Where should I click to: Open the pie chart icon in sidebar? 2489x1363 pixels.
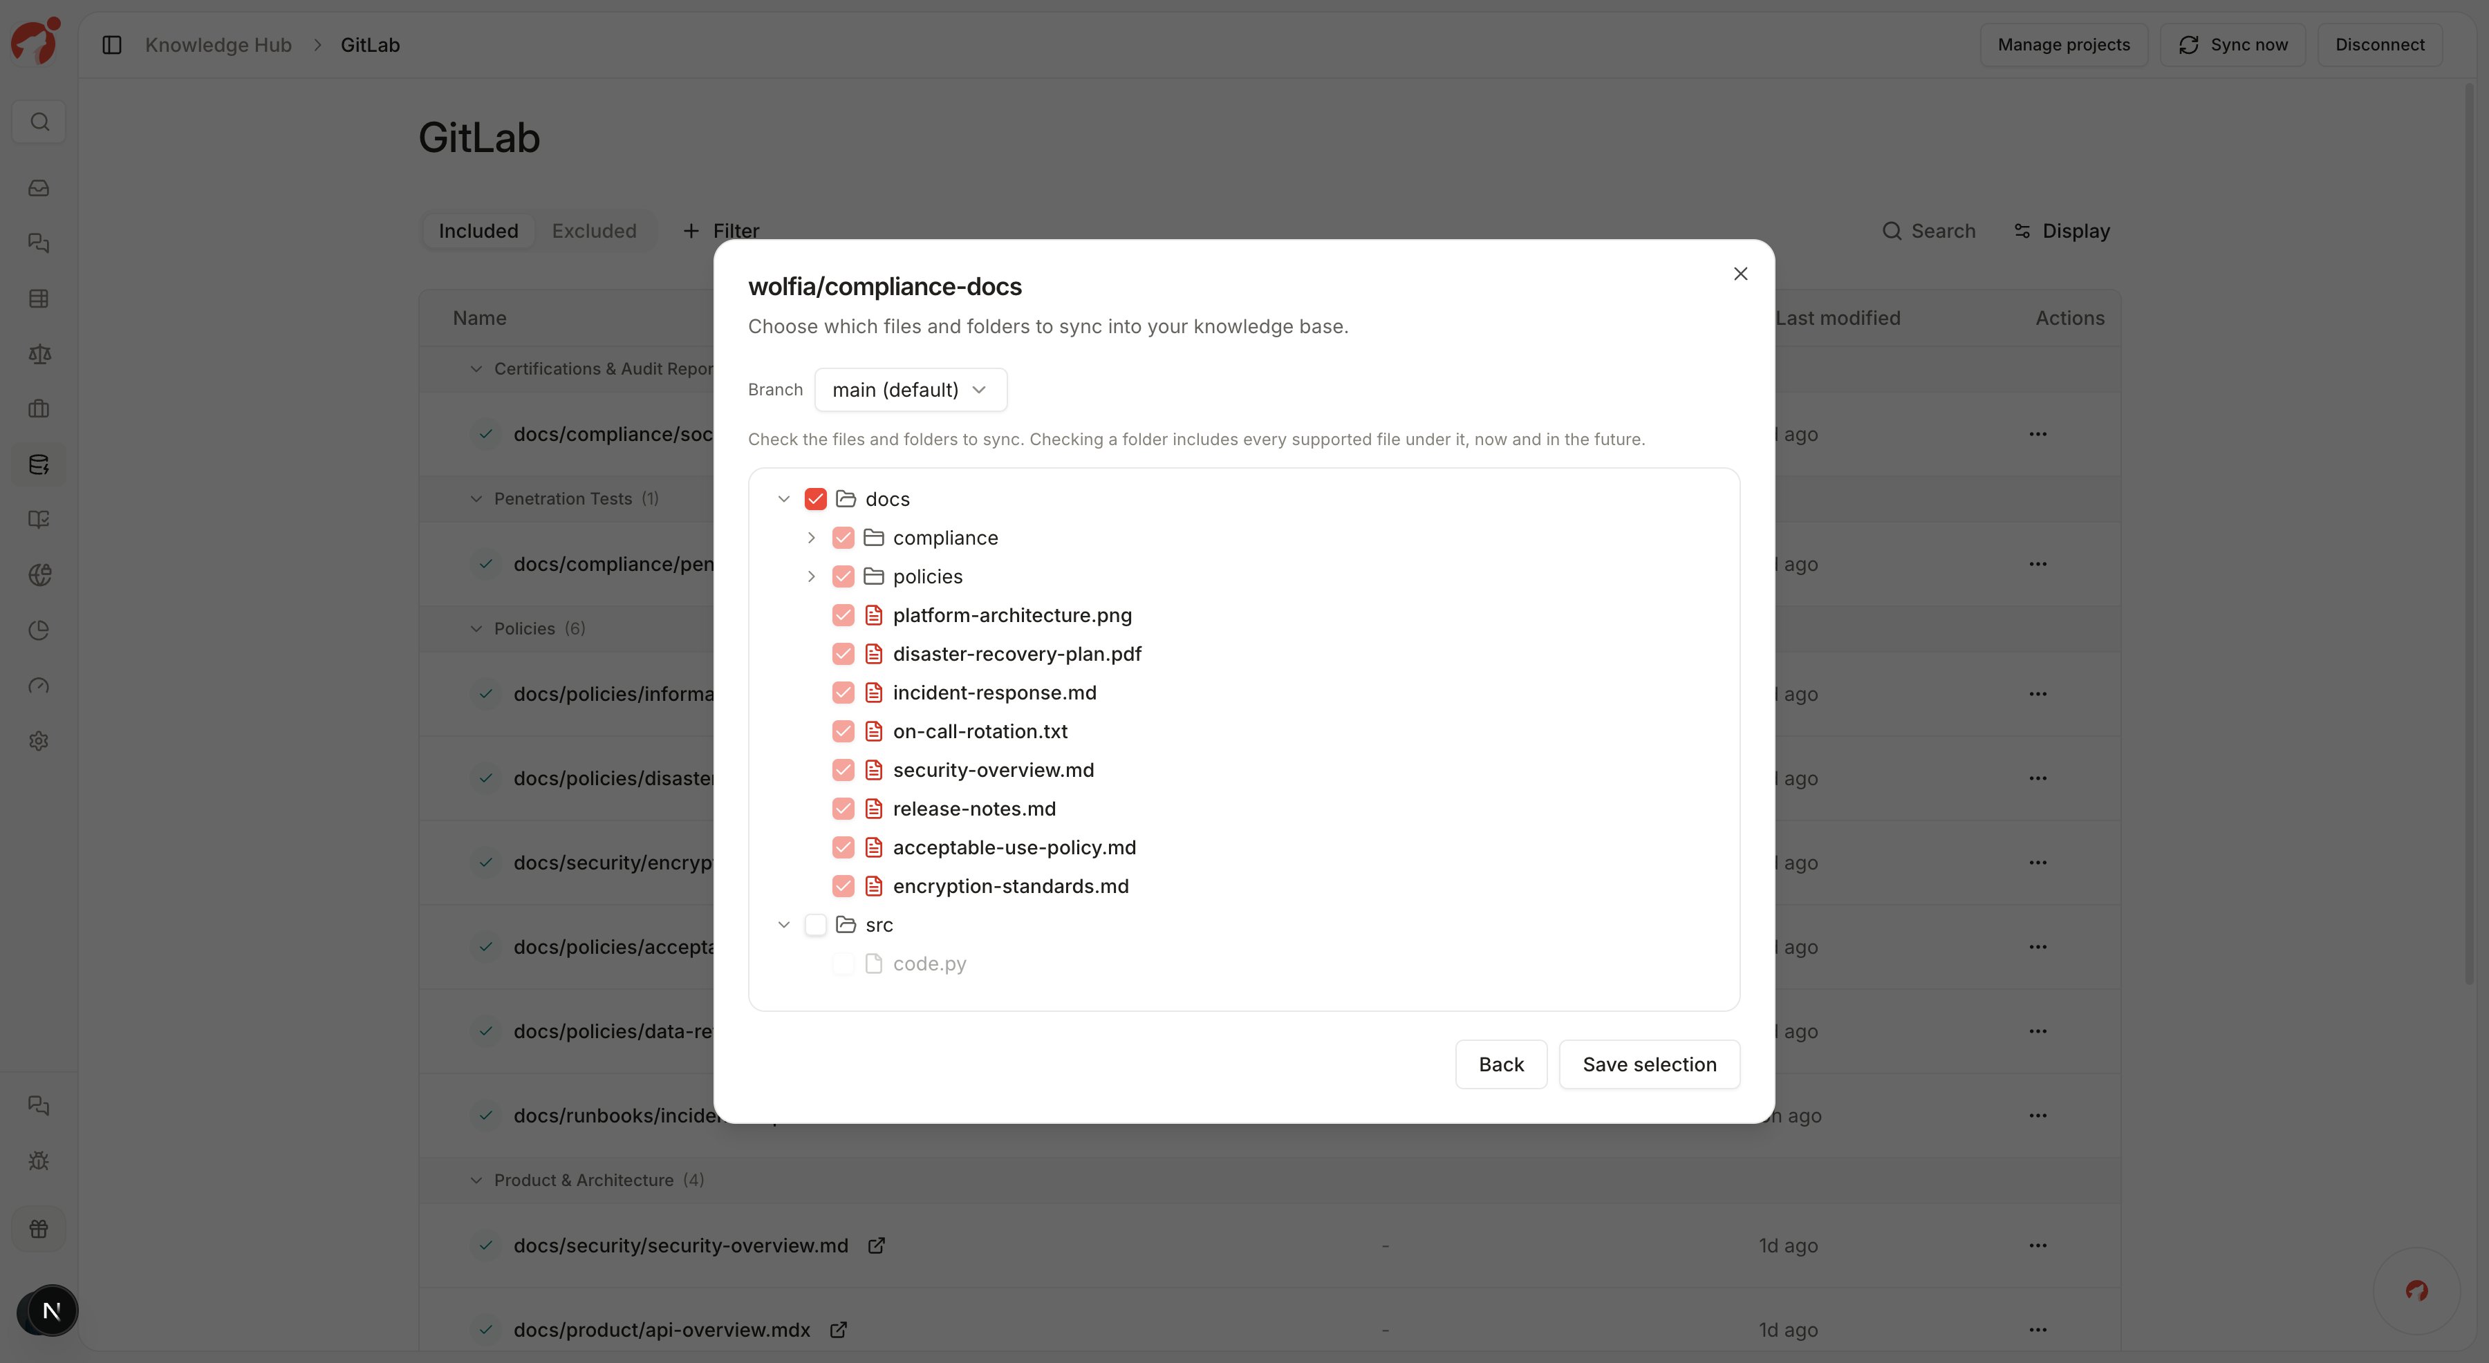[x=39, y=631]
